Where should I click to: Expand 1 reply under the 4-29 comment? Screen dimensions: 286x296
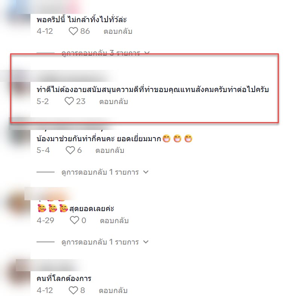pos(100,242)
